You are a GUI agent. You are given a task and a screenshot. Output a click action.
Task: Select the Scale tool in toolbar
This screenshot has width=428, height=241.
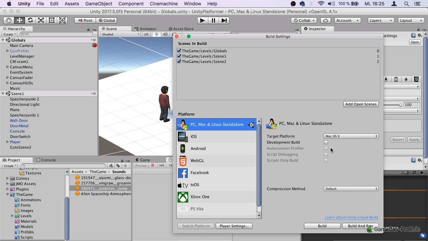pos(41,20)
